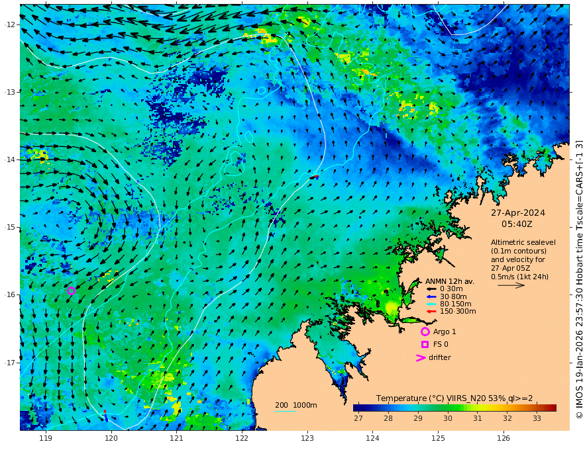Click the colorbar tick label 33
The width and height of the screenshot is (583, 450).
(537, 418)
